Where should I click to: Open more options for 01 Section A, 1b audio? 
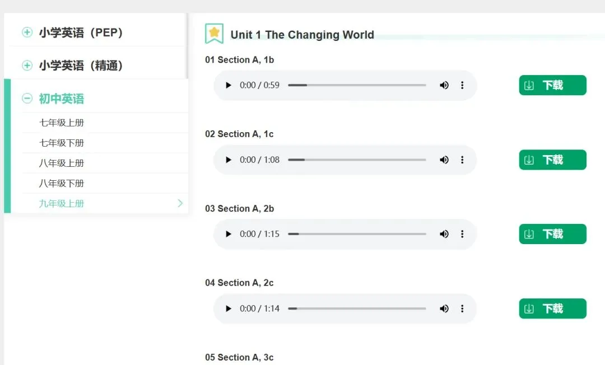[462, 85]
